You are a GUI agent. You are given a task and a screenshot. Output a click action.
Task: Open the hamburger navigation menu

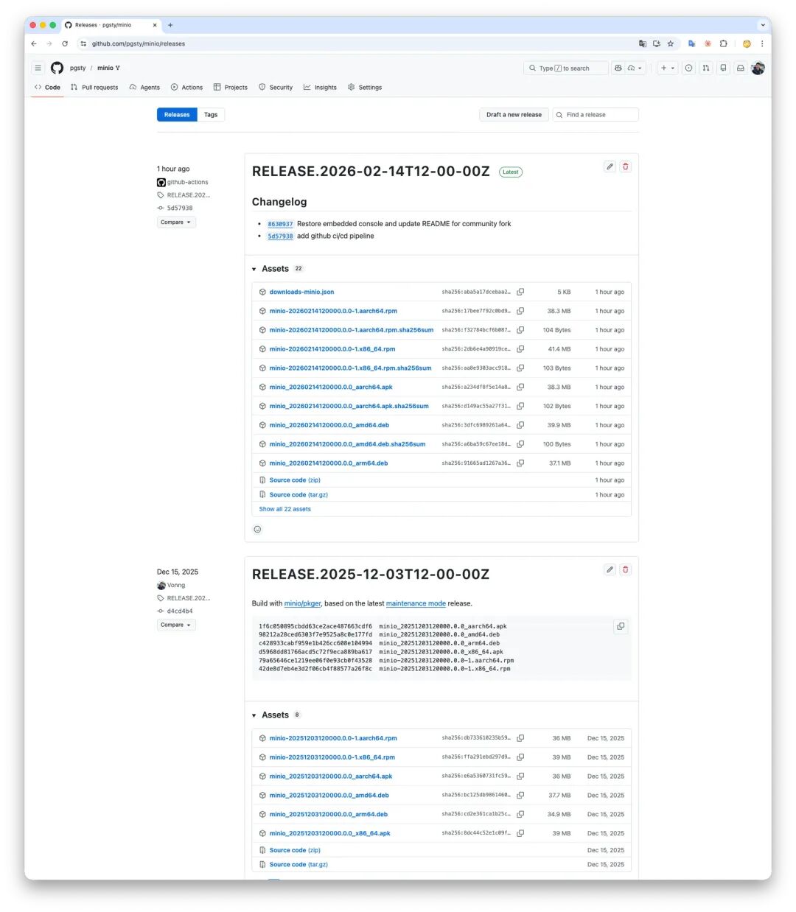click(x=38, y=68)
